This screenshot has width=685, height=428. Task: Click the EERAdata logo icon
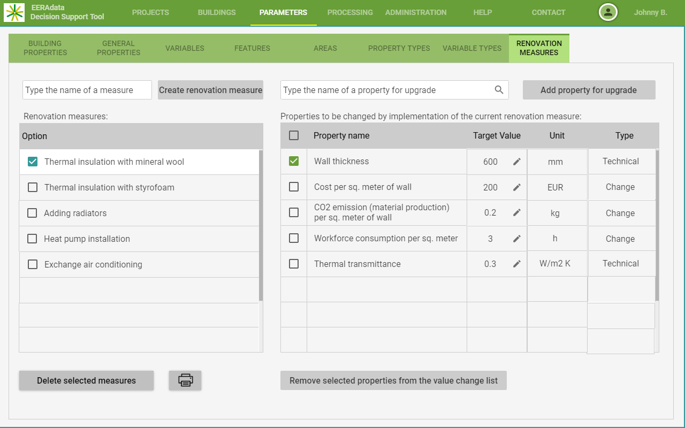pos(14,12)
